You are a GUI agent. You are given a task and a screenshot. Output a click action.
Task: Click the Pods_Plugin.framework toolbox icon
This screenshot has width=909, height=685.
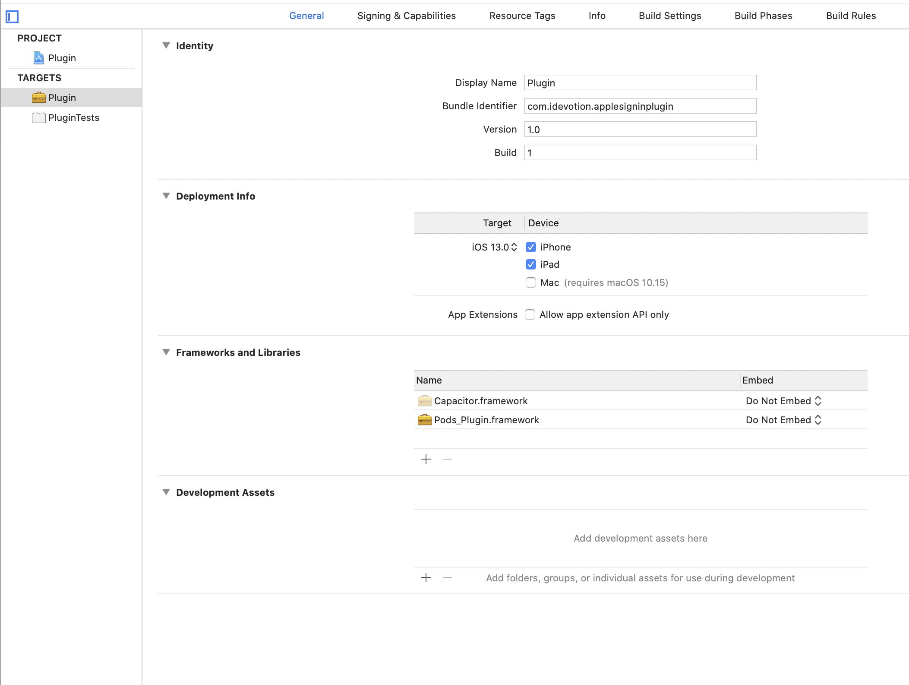click(424, 420)
